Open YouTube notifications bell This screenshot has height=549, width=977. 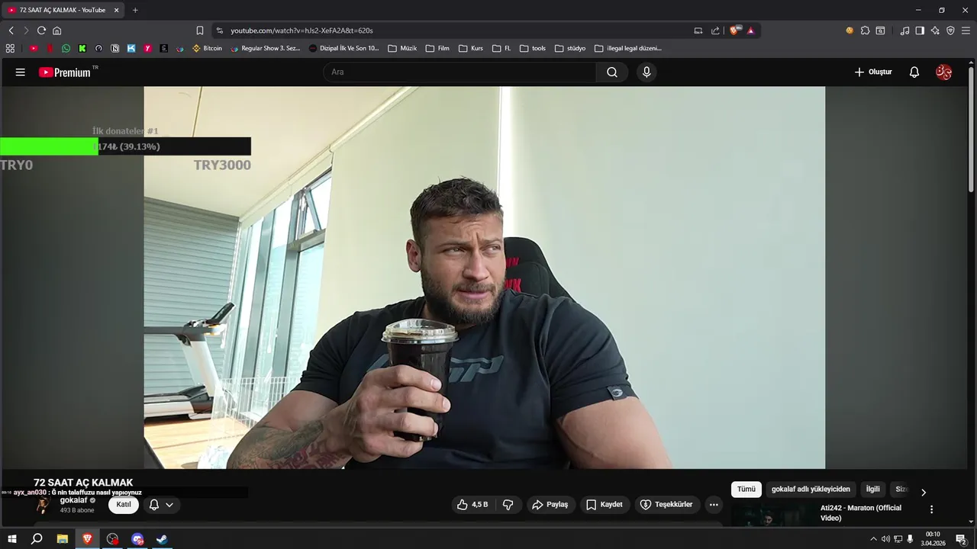[914, 72]
